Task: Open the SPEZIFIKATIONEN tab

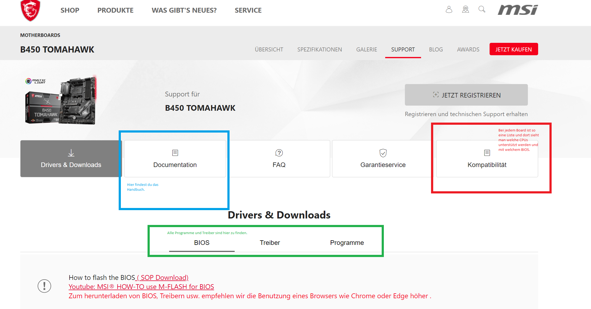Action: pyautogui.click(x=319, y=50)
